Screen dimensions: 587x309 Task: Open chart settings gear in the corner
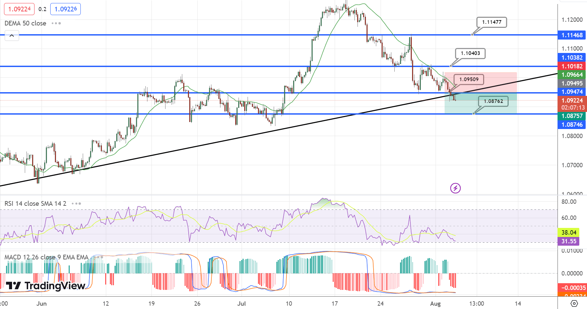[x=574, y=303]
